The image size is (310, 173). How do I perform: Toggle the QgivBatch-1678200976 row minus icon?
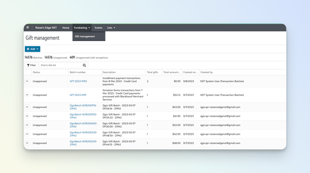[x=27, y=107]
